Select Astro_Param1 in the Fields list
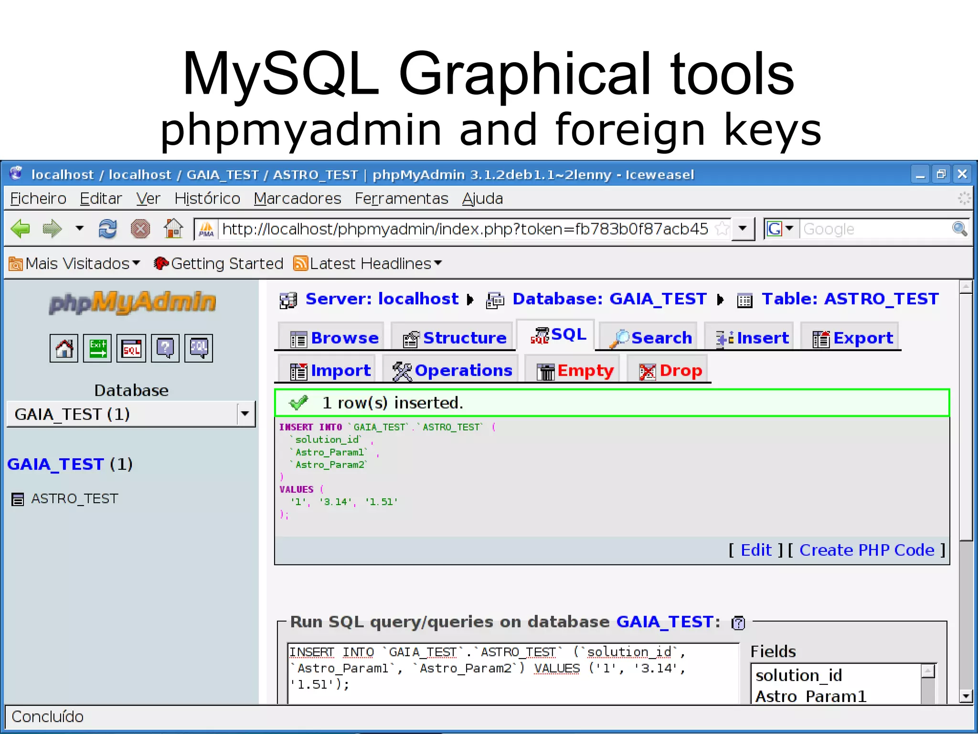Screen dimensions: 978x734 tap(810, 696)
